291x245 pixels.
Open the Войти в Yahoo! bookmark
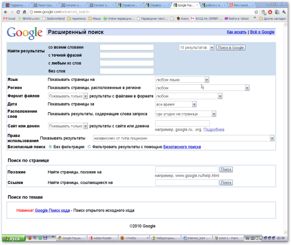[x=236, y=19]
